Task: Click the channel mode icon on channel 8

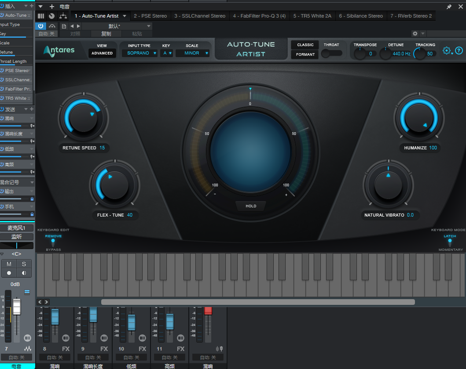Action: click(x=66, y=338)
